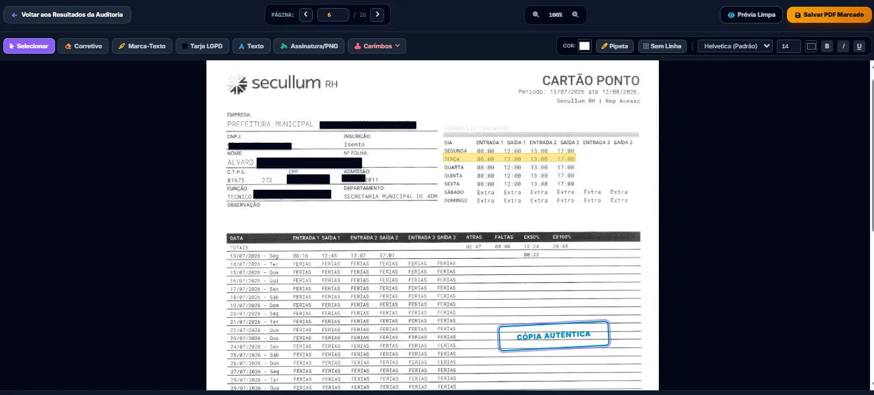Click the CARTÃO PONTO title text
The width and height of the screenshot is (874, 395).
(x=590, y=80)
